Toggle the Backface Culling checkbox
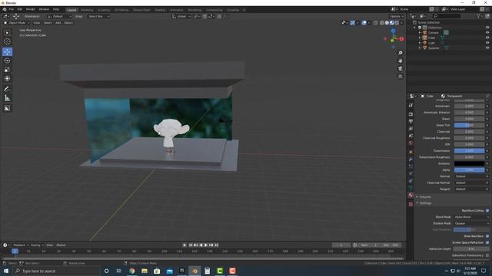 487,211
